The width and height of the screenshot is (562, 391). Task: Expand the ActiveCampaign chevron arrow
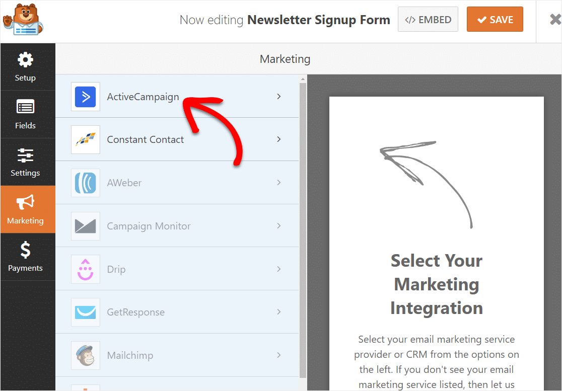279,96
